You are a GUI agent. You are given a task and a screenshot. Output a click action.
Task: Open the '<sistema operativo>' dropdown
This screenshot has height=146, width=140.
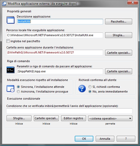pos(110,118)
